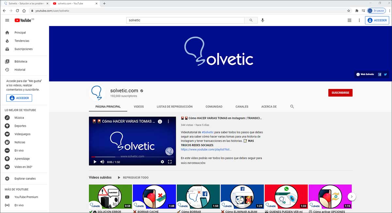
Task: Play the featured video
Action: coord(95,161)
